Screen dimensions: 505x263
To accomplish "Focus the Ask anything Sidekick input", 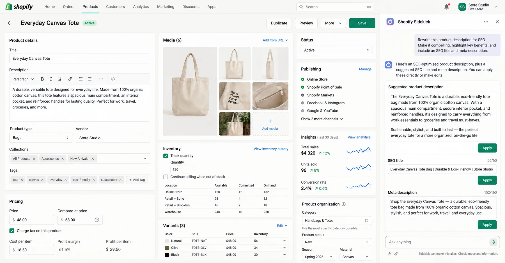I will click(x=438, y=242).
